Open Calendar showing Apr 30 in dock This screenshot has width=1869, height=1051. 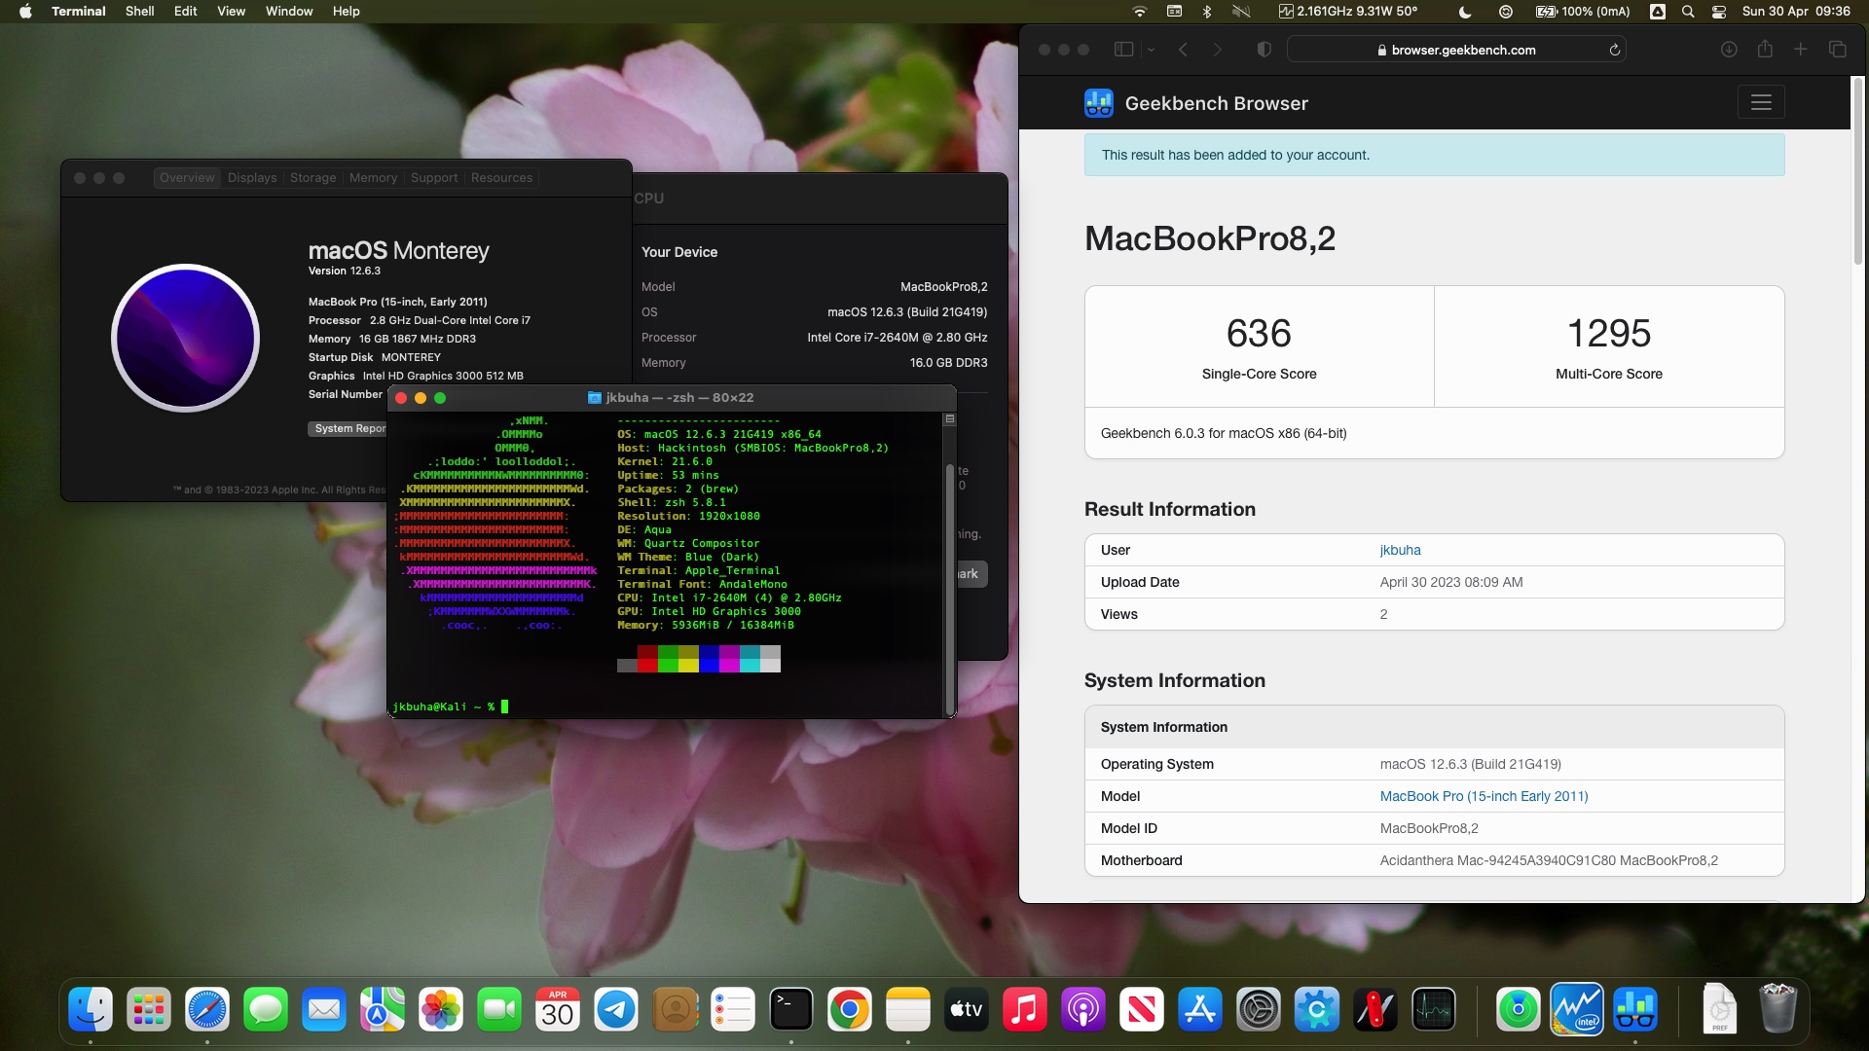tap(558, 1010)
